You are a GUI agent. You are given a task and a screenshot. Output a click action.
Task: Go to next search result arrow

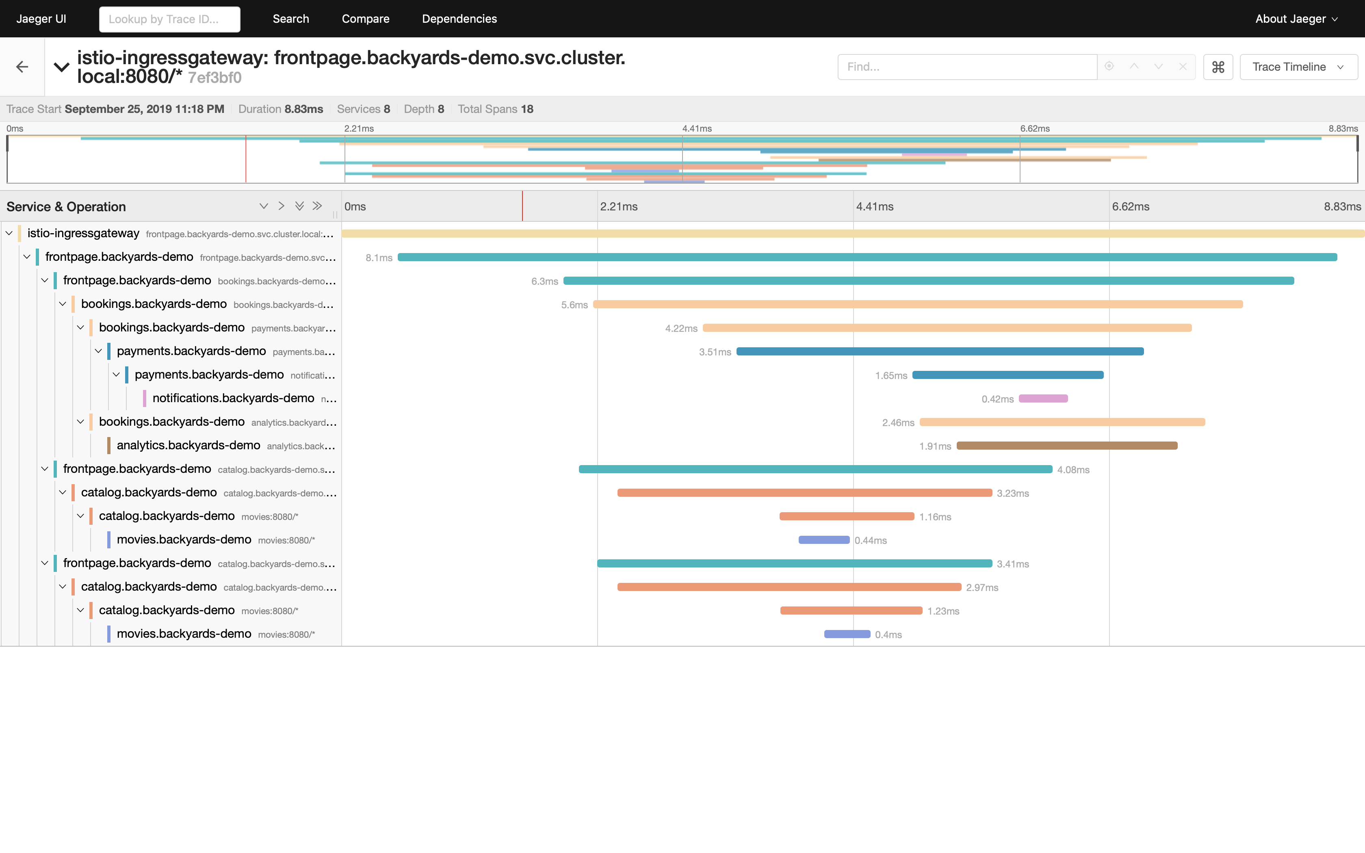tap(1159, 66)
